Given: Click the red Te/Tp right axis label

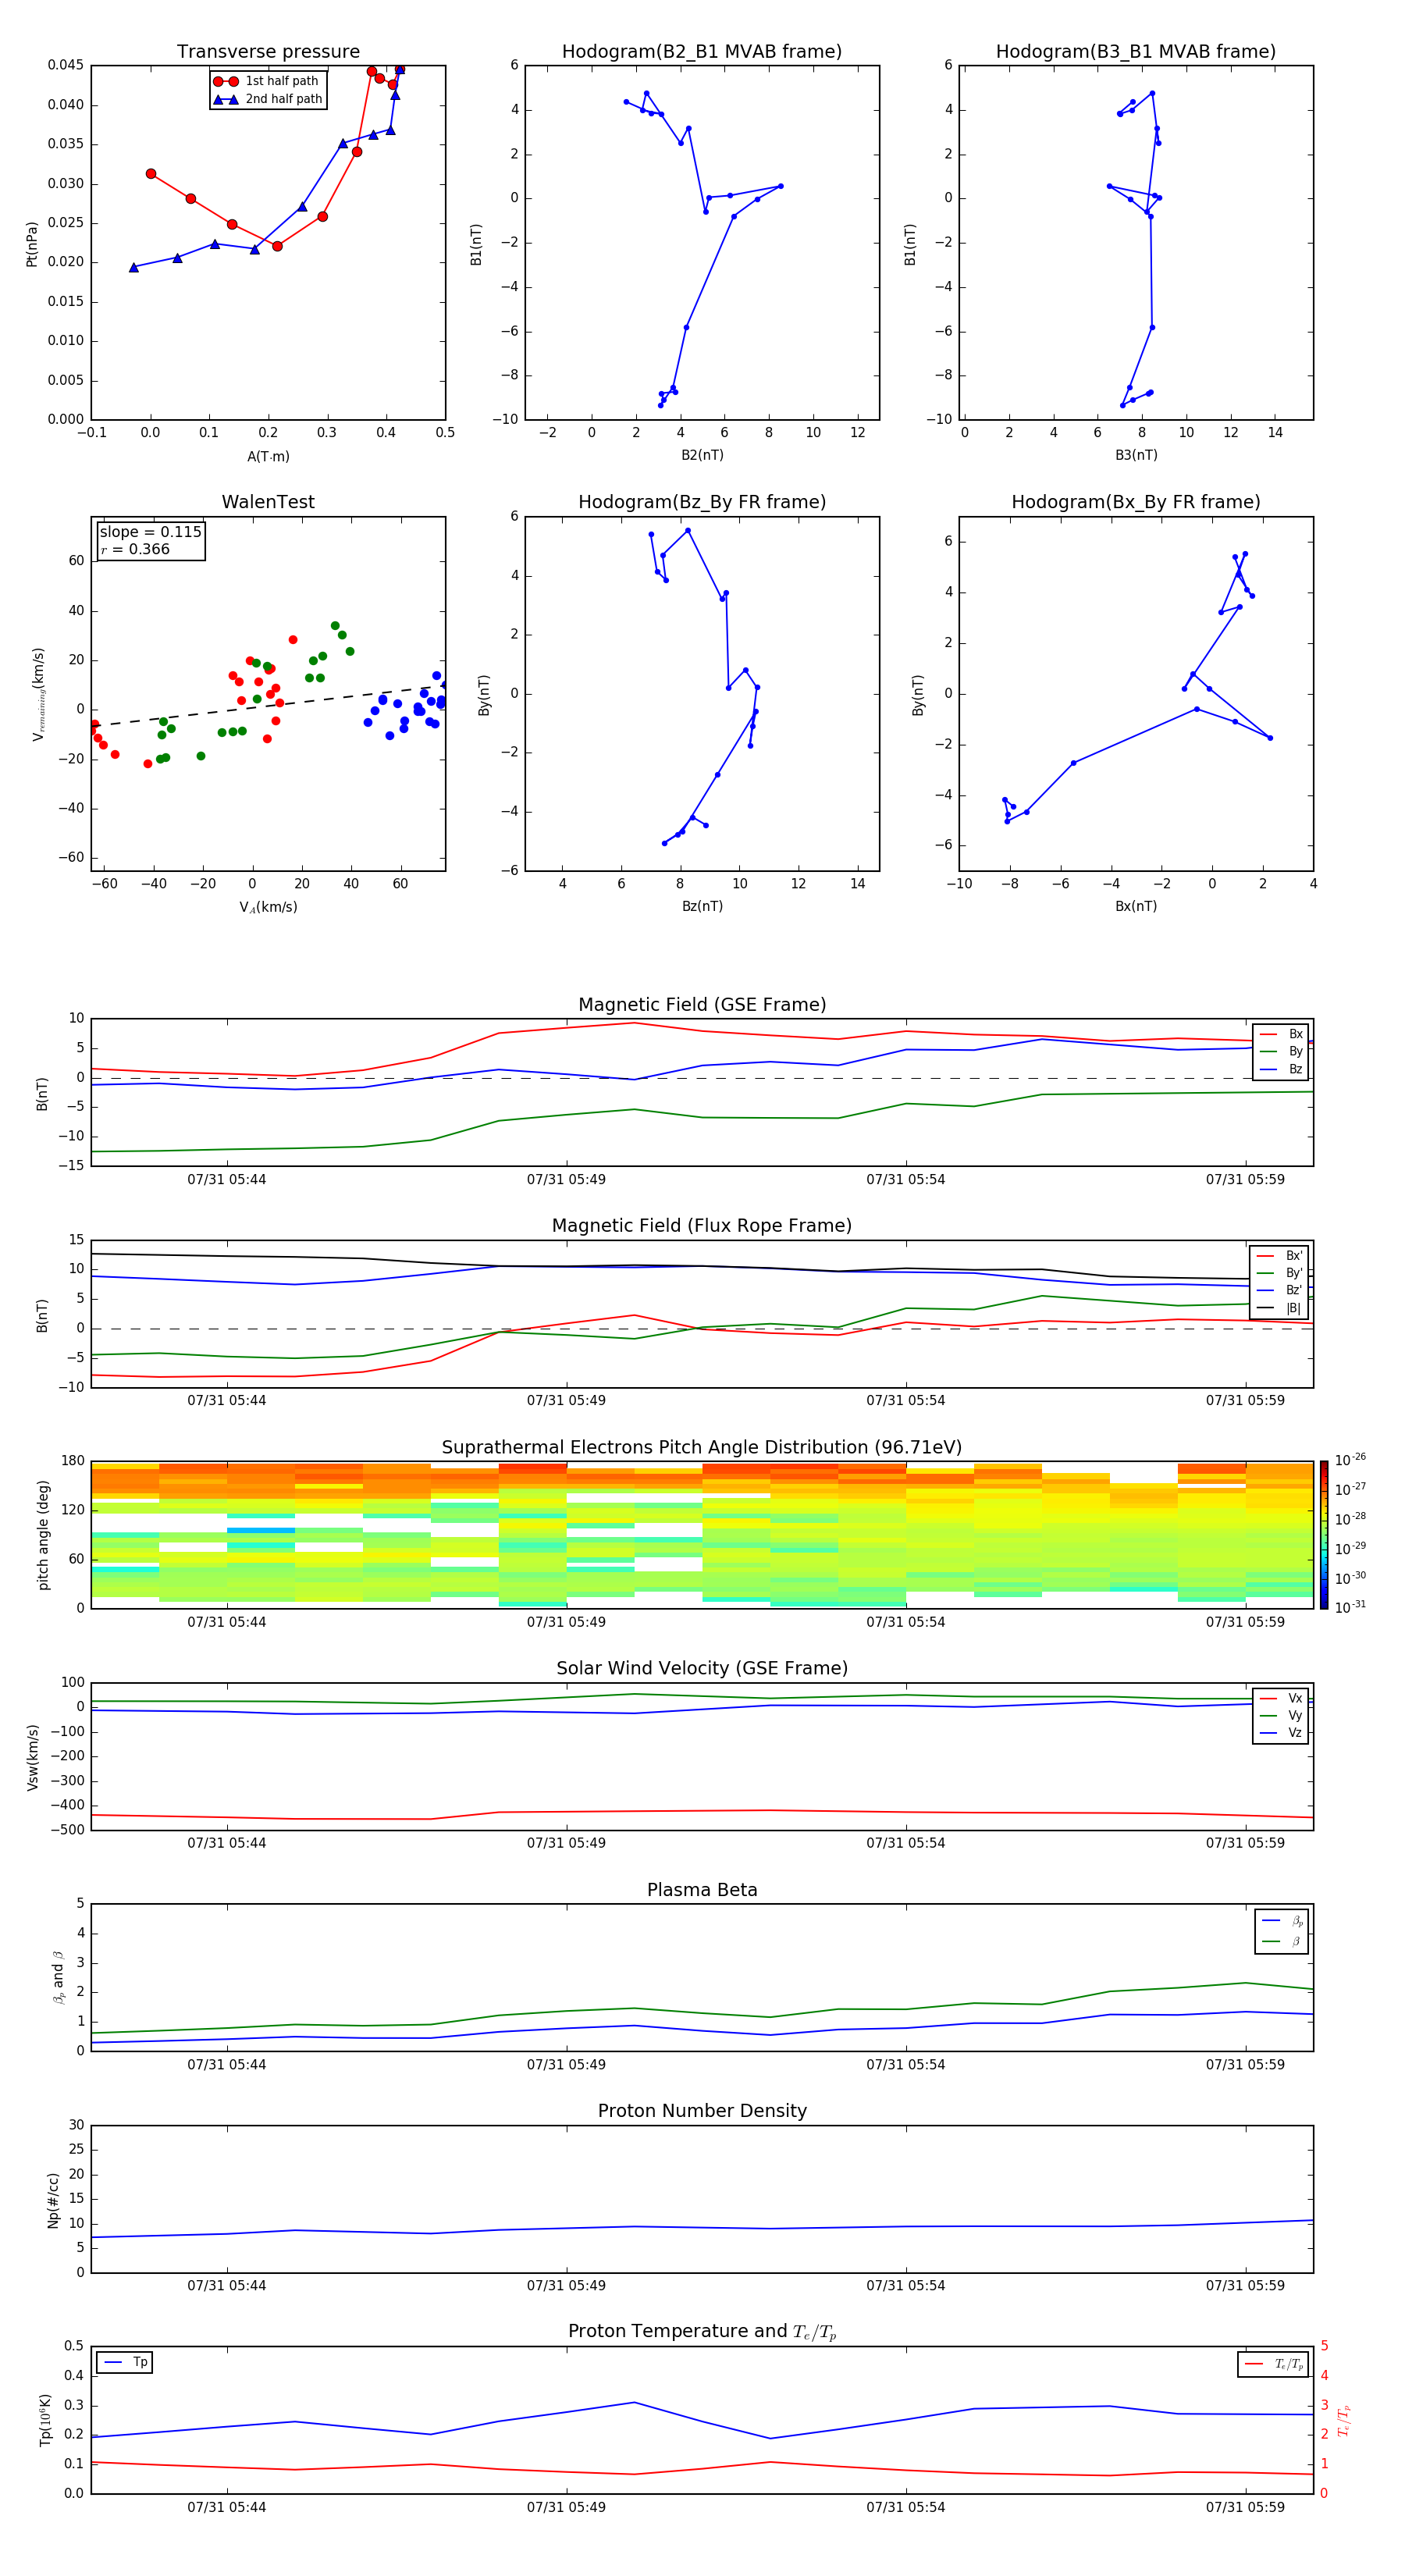Looking at the screenshot, I should click(x=1343, y=2420).
